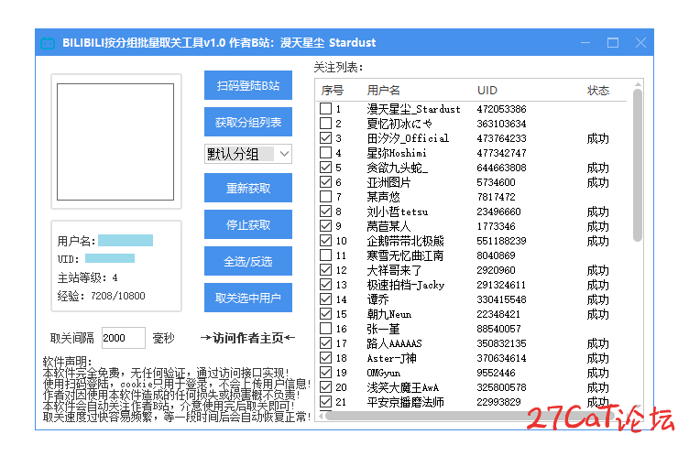Uncheck the box for row 9
Screen dimensions: 689x456
325,226
